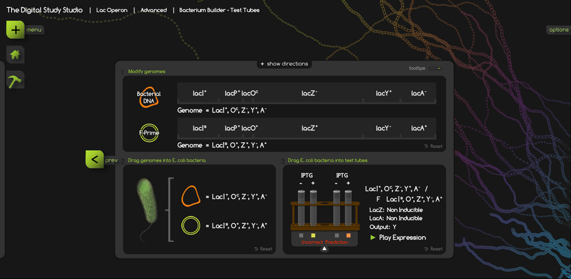The height and width of the screenshot is (279, 571).
Task: Go to the home page icon
Action: (15, 55)
